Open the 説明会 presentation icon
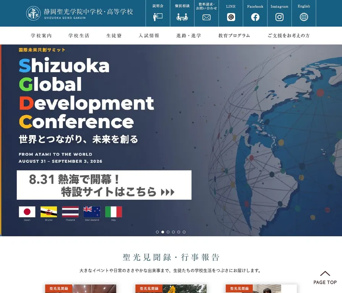This screenshot has height=293, width=342. point(158,17)
